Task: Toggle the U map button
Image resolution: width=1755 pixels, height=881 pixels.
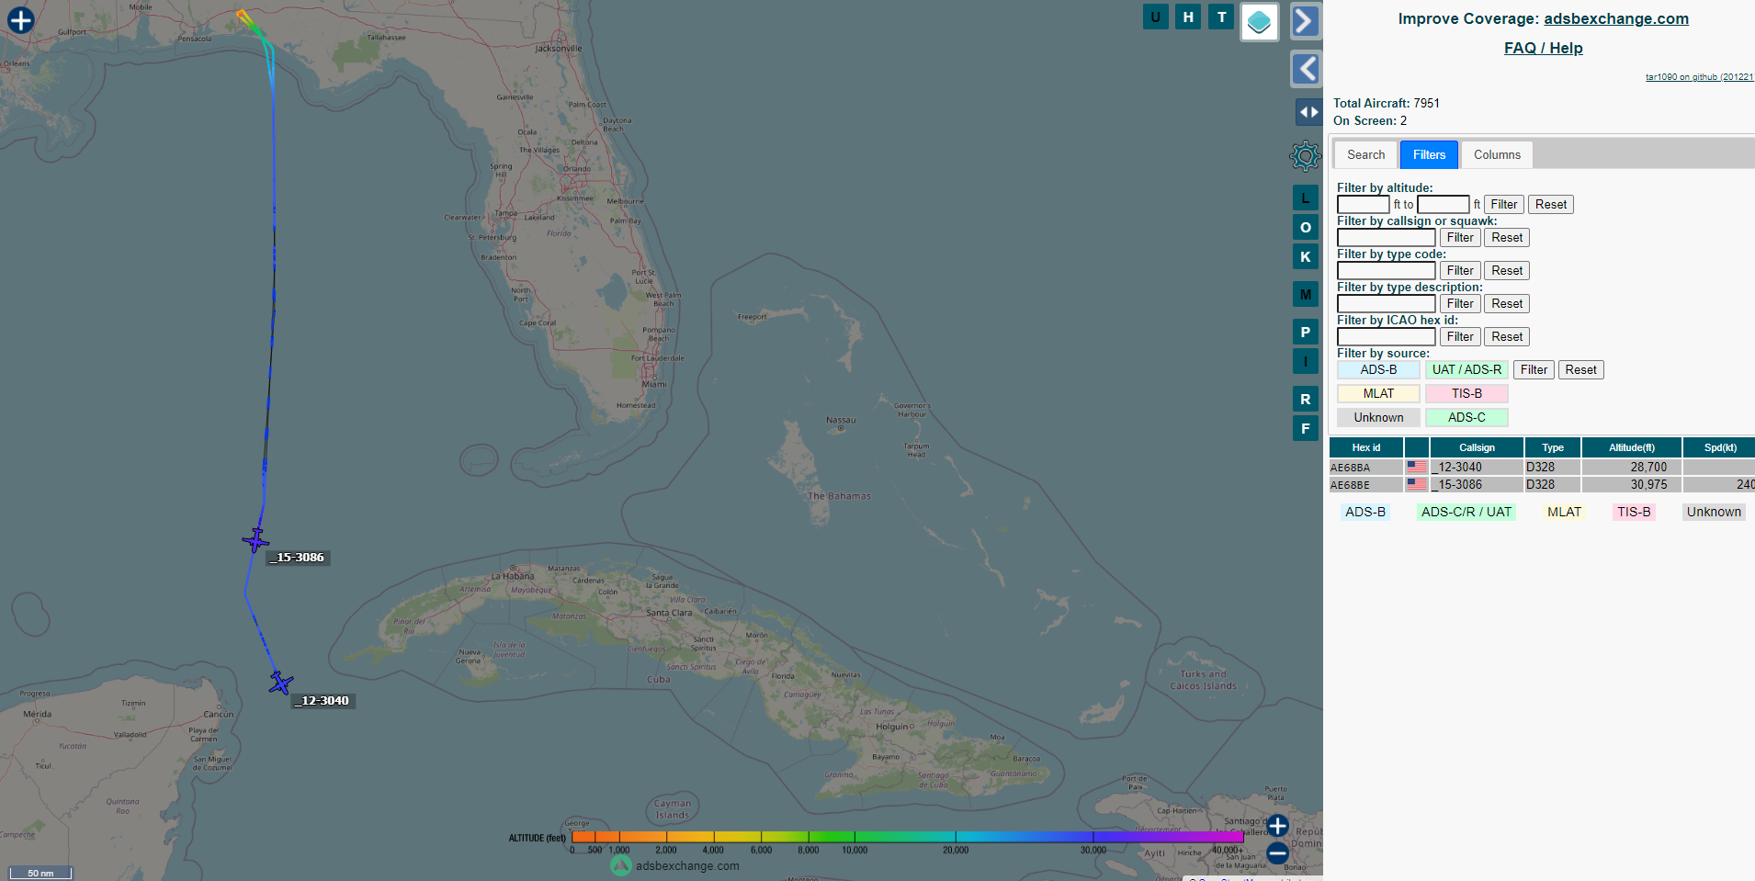Action: coord(1156,17)
